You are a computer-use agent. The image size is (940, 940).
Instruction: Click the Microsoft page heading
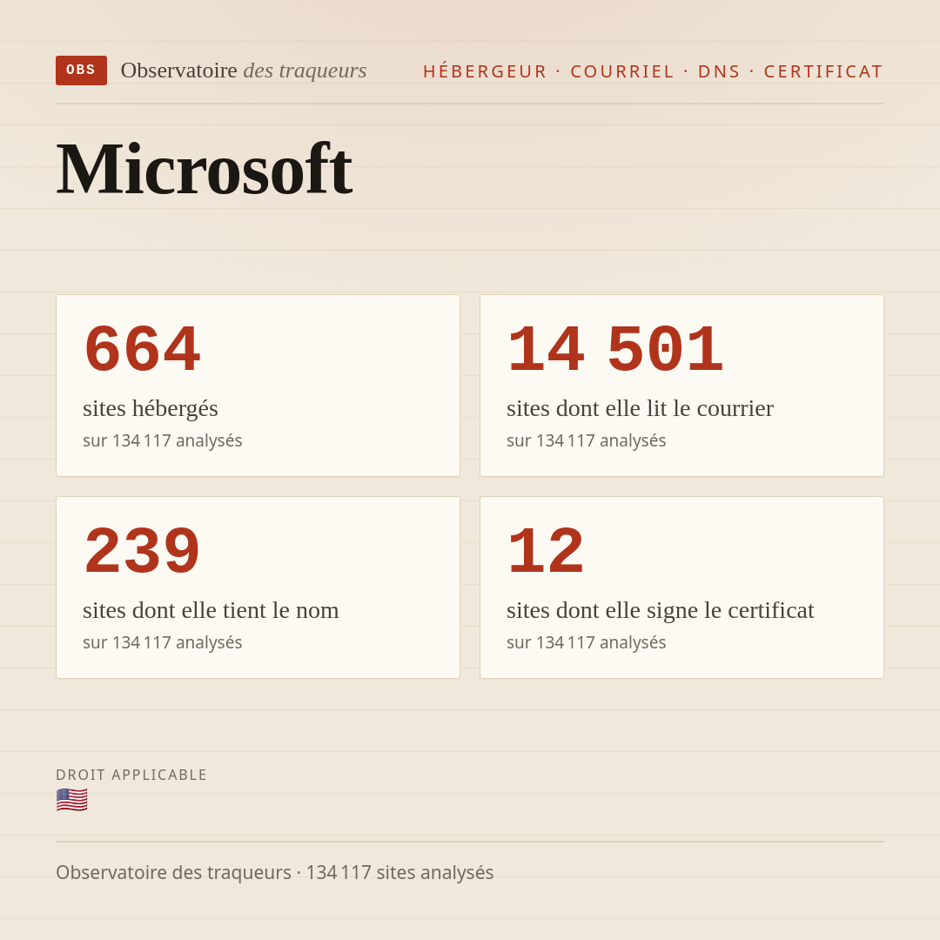[204, 169]
